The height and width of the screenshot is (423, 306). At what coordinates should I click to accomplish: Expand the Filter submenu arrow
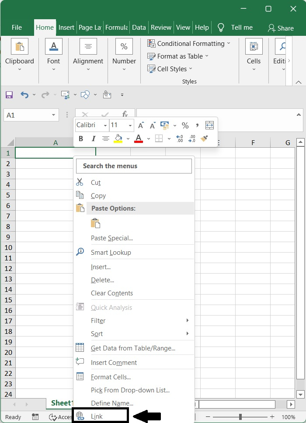188,320
